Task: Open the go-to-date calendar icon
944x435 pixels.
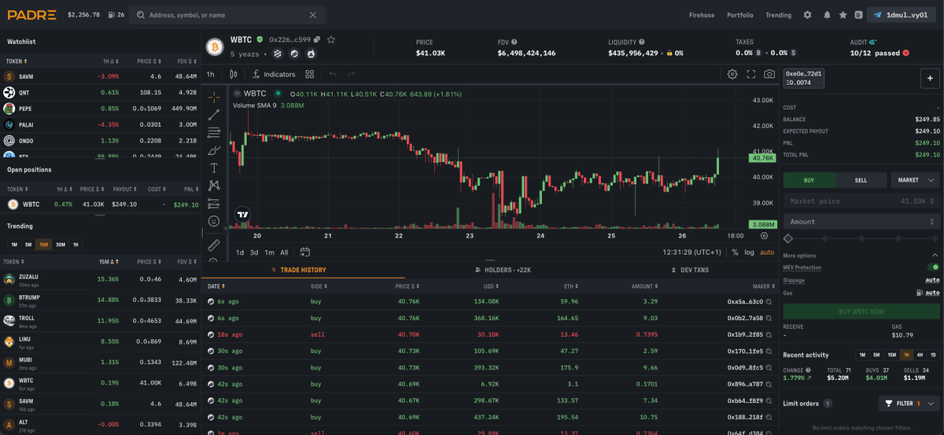Action: (x=305, y=253)
